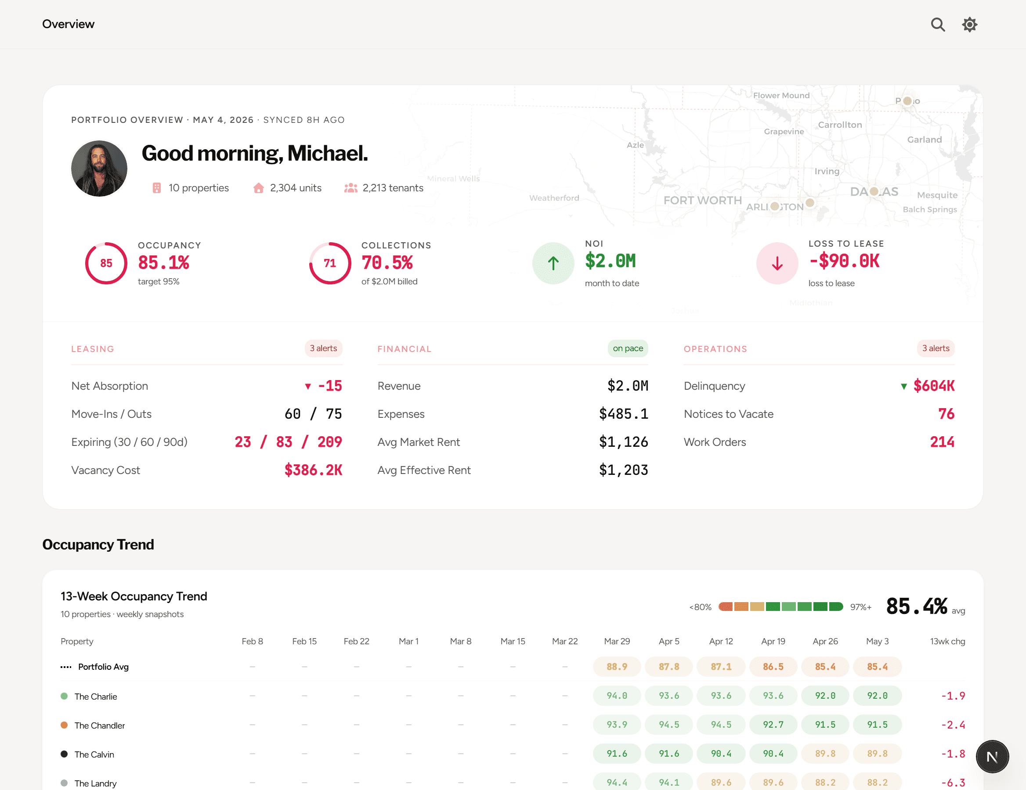The width and height of the screenshot is (1026, 790).
Task: Click the orange dot beside The Chandler
Action: (65, 725)
